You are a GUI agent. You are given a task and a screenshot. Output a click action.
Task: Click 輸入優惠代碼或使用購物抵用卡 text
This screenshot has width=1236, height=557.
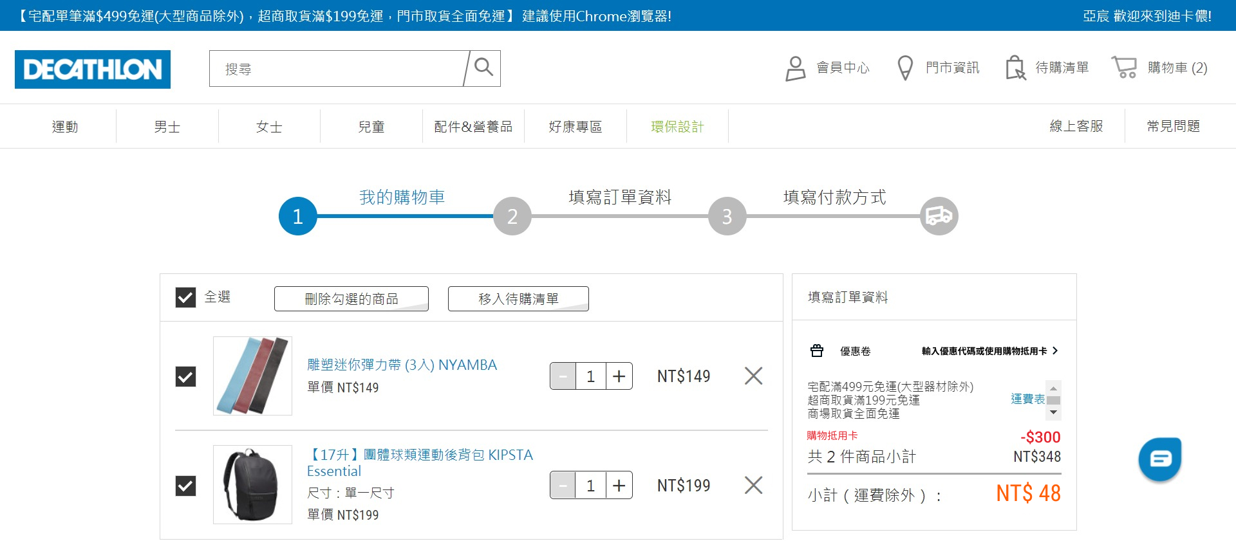point(984,351)
